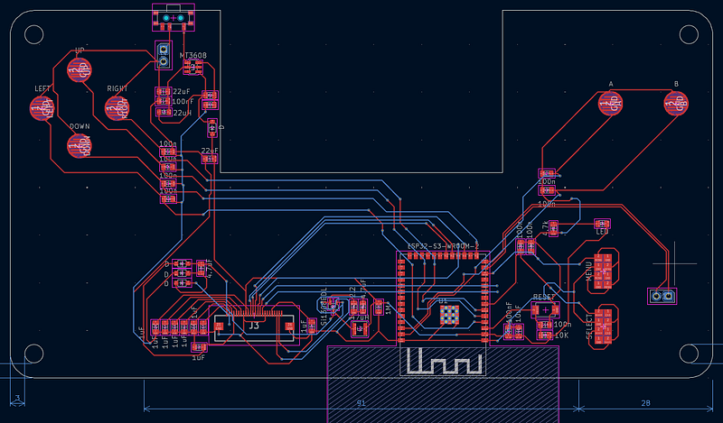723x423 pixels.
Task: Select the RESET tactile switch footprint
Action: (545, 309)
